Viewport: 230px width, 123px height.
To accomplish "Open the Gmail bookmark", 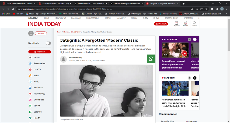I will click(x=6, y=14).
